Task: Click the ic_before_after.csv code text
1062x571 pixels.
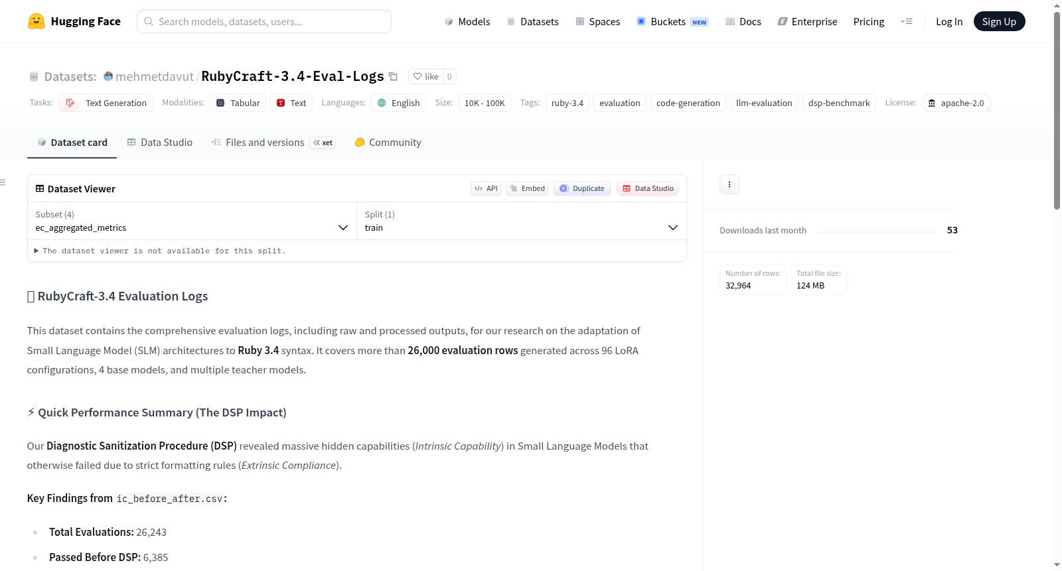Action: (169, 499)
